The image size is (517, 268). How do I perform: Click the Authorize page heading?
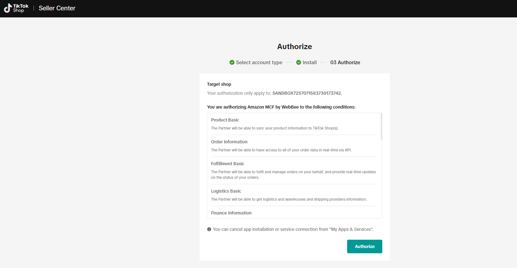[x=294, y=47]
